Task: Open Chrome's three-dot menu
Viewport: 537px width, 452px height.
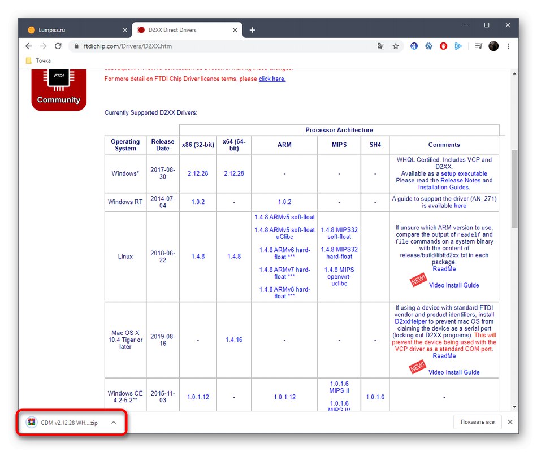Action: pyautogui.click(x=509, y=46)
